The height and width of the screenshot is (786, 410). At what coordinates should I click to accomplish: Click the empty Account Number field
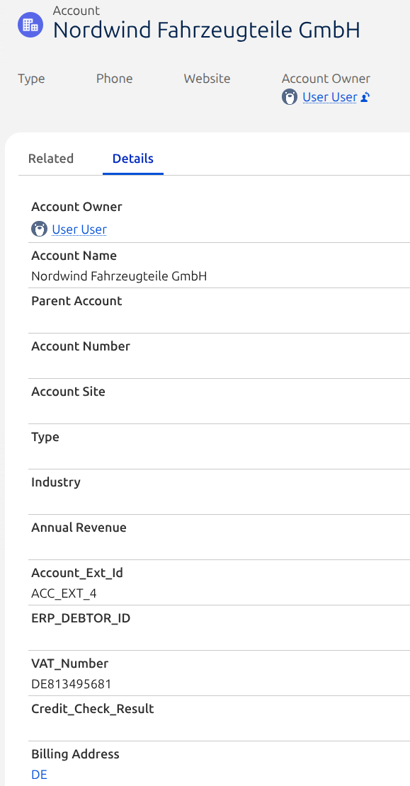219,356
